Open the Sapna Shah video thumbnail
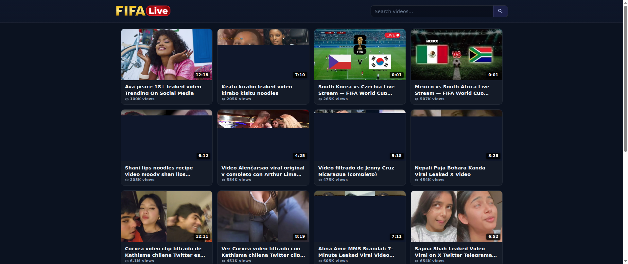The width and height of the screenshot is (628, 264). coord(457,216)
